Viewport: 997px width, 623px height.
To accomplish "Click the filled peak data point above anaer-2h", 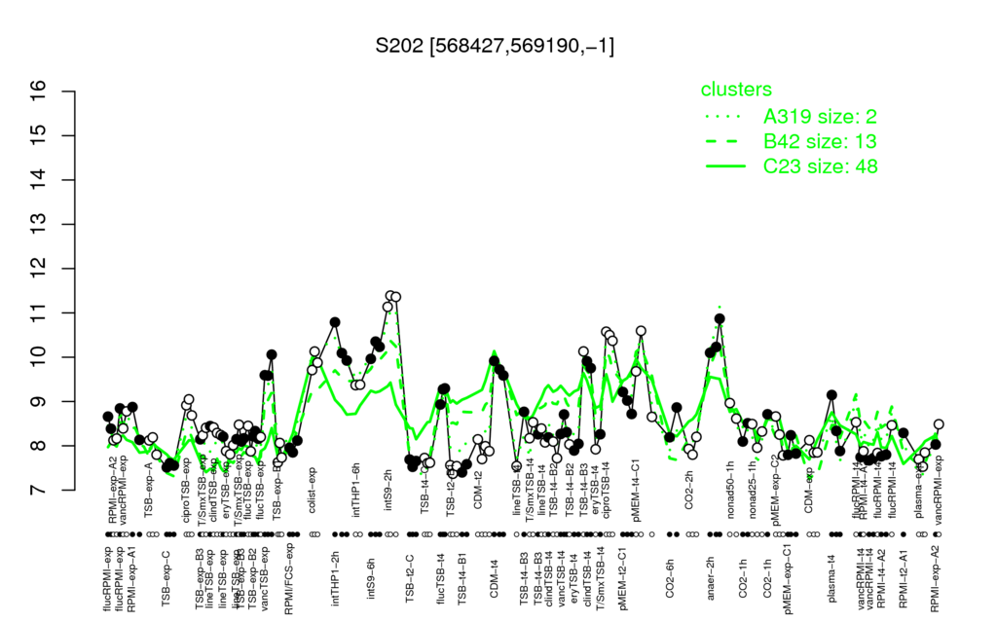I will 720,318.
